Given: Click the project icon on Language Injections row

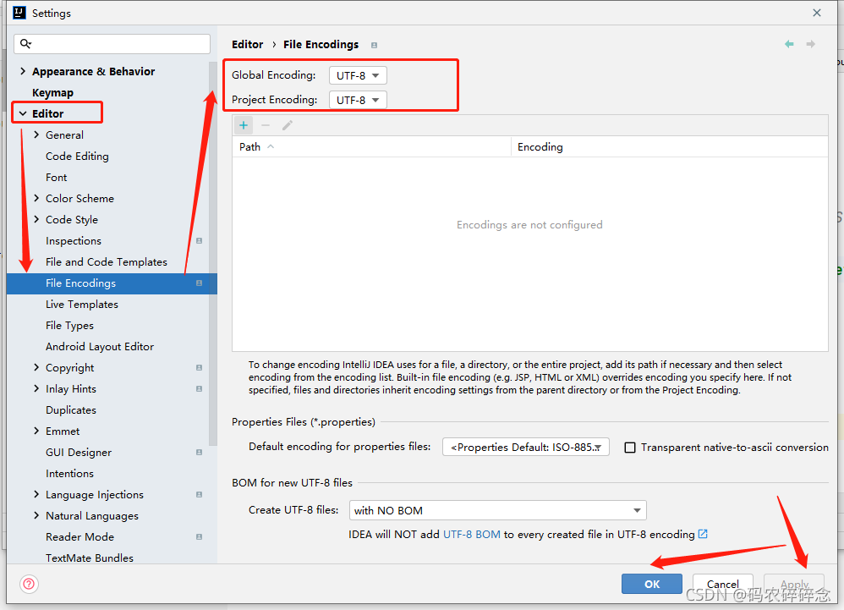Looking at the screenshot, I should [x=199, y=494].
